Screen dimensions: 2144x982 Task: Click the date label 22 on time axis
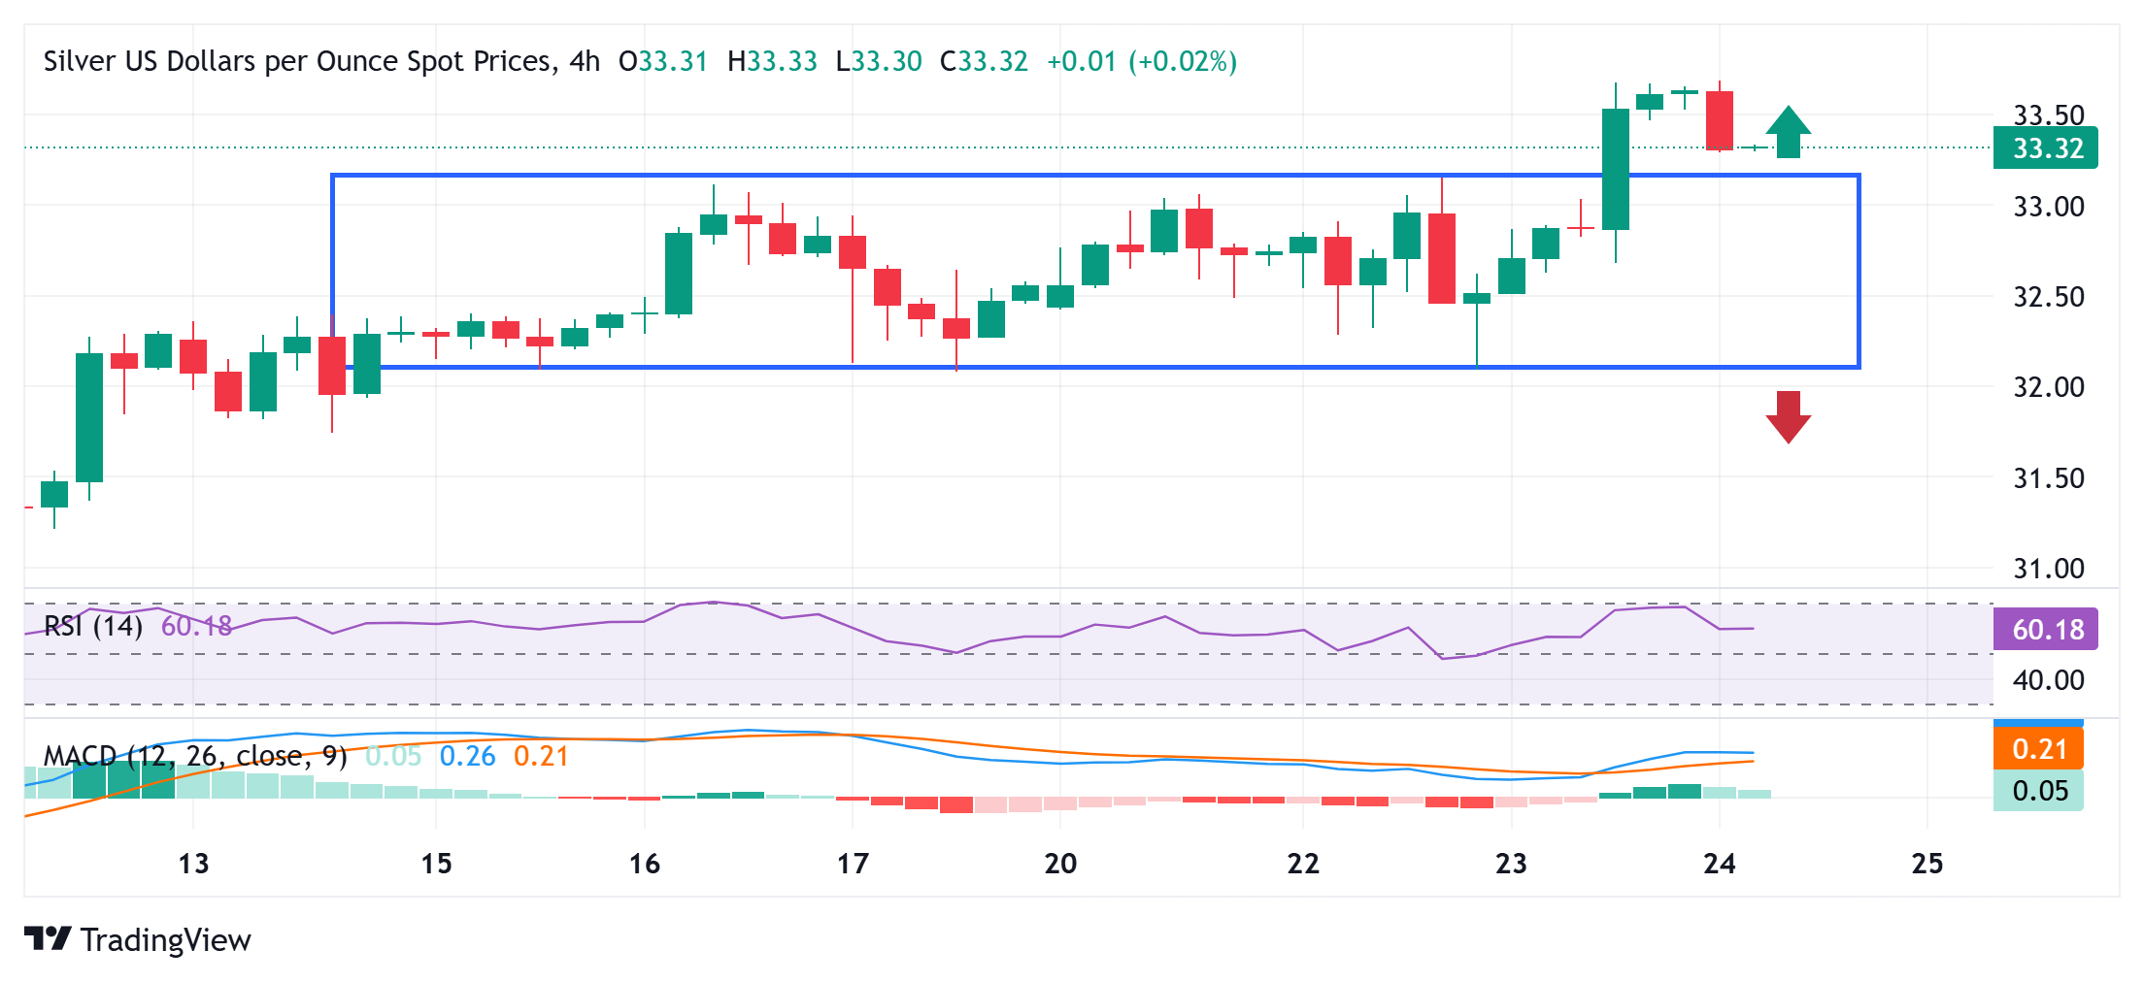pos(1303,863)
